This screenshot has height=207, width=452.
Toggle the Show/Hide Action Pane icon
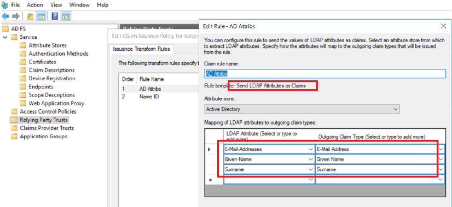pos(66,16)
